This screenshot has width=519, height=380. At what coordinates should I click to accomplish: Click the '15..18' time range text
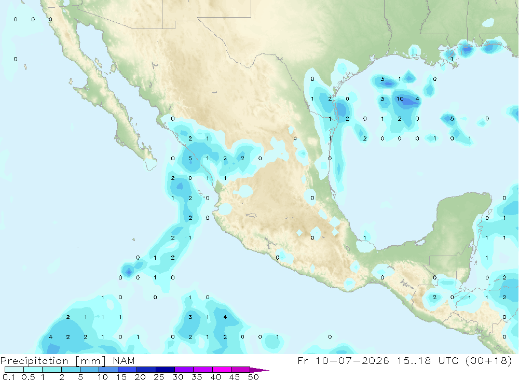pos(414,360)
